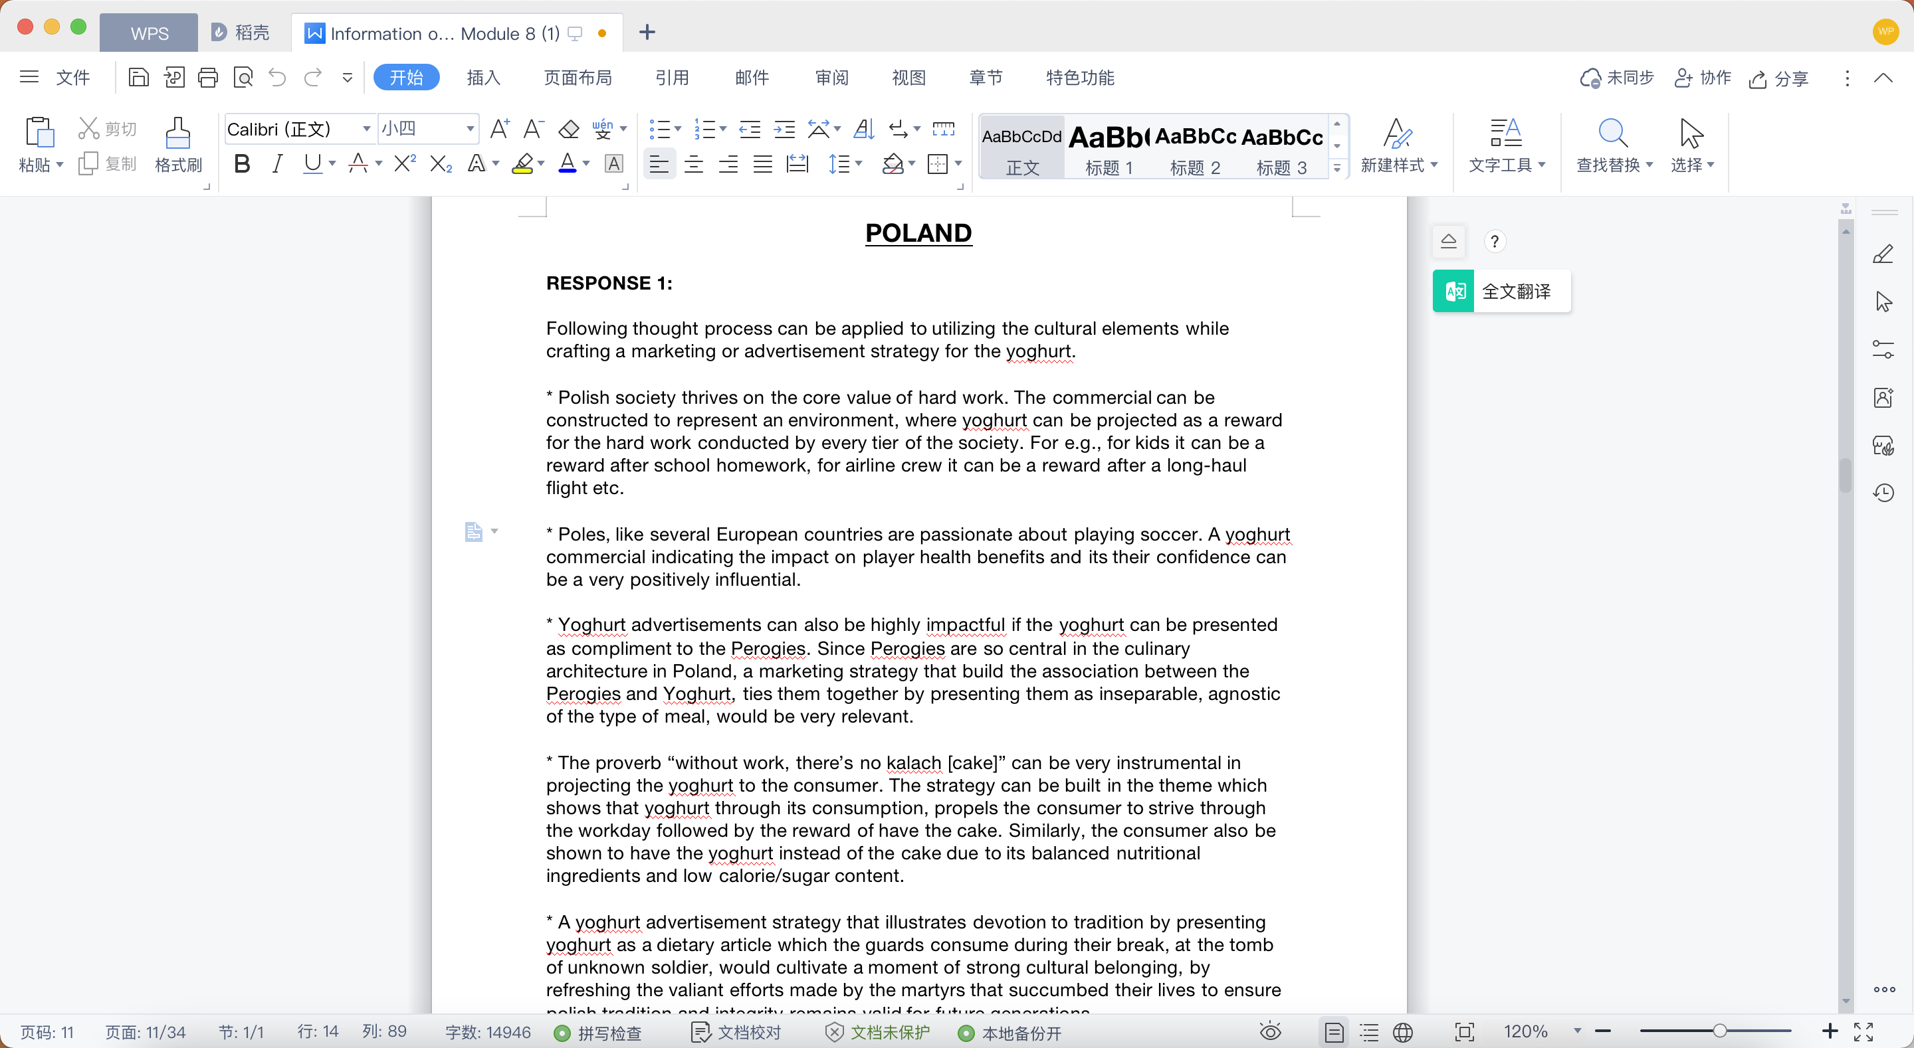The height and width of the screenshot is (1048, 1914).
Task: Click the Full Text Translate icon
Action: click(x=1453, y=291)
